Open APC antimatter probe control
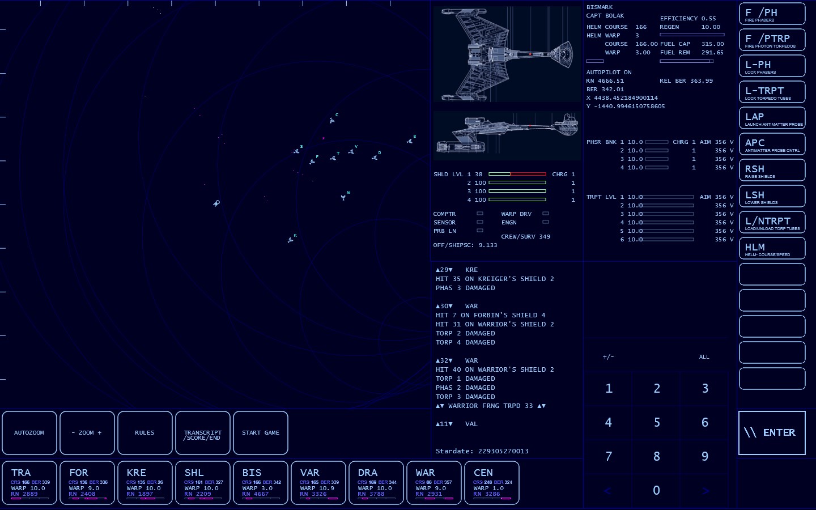This screenshot has height=510, width=816. click(772, 144)
